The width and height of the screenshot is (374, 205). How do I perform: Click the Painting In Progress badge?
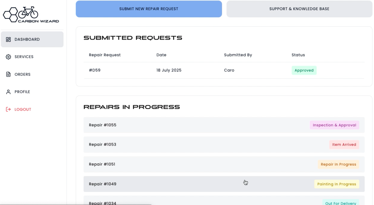coord(336,184)
